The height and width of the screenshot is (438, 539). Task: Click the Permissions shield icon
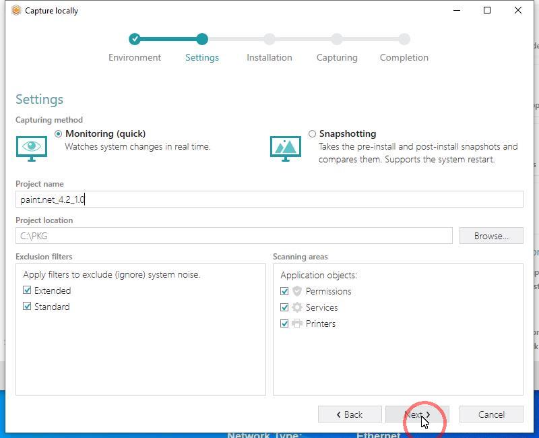[297, 291]
